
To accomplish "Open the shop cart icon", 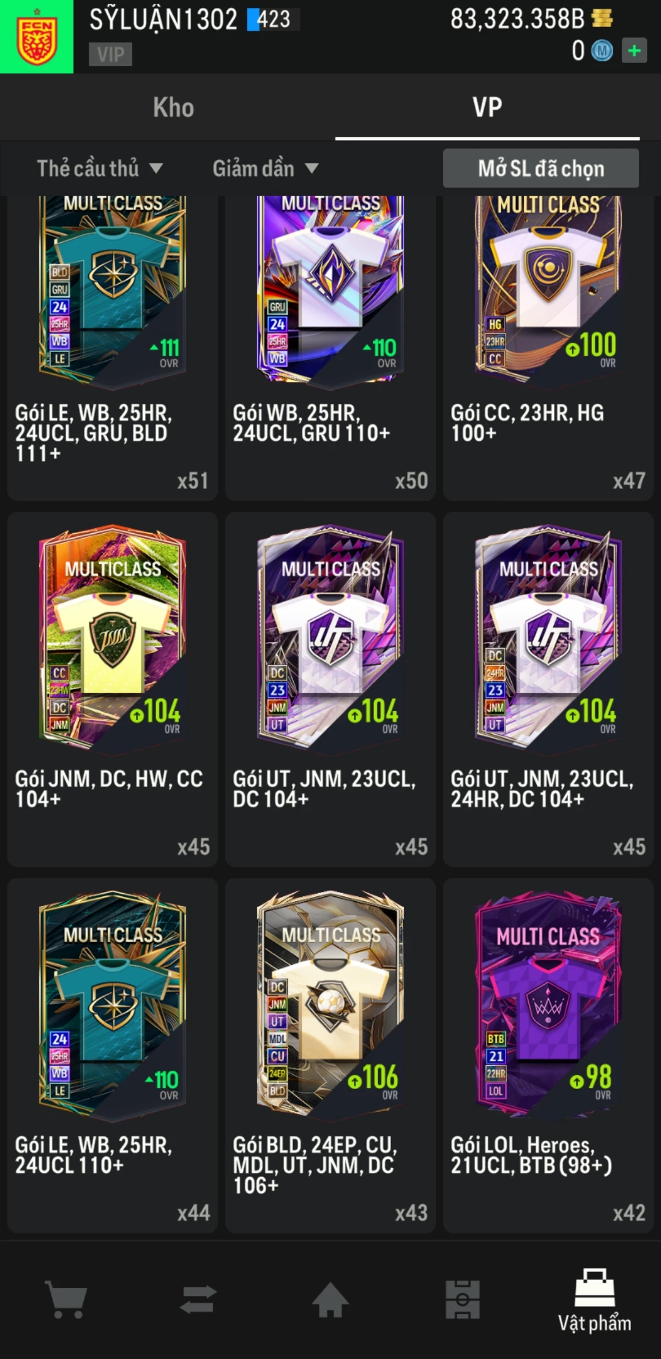I will pos(67,1299).
